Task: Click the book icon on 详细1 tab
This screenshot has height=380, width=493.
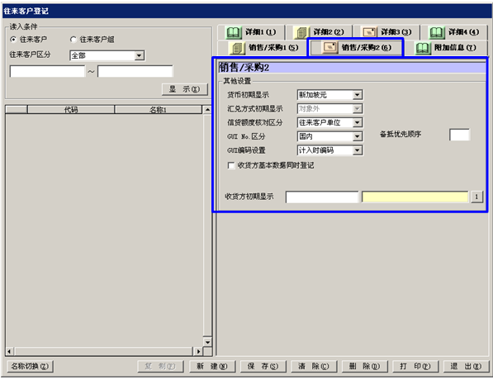Action: [x=234, y=32]
